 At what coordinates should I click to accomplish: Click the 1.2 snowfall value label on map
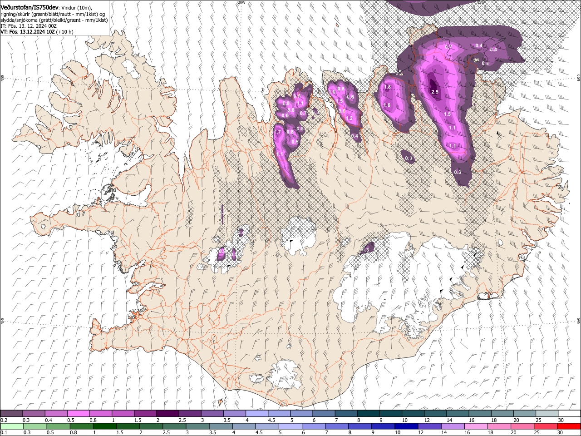(349, 118)
